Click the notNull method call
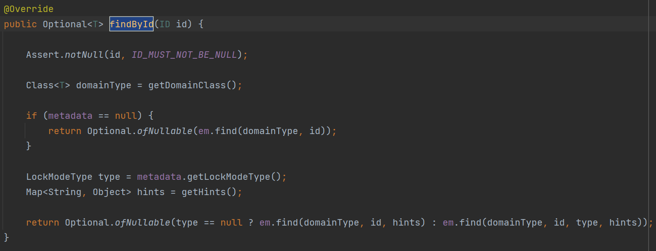Screen dimensions: 656x251 click(x=84, y=55)
